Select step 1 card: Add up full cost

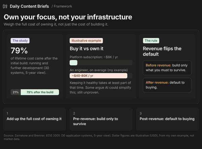[34, 119]
